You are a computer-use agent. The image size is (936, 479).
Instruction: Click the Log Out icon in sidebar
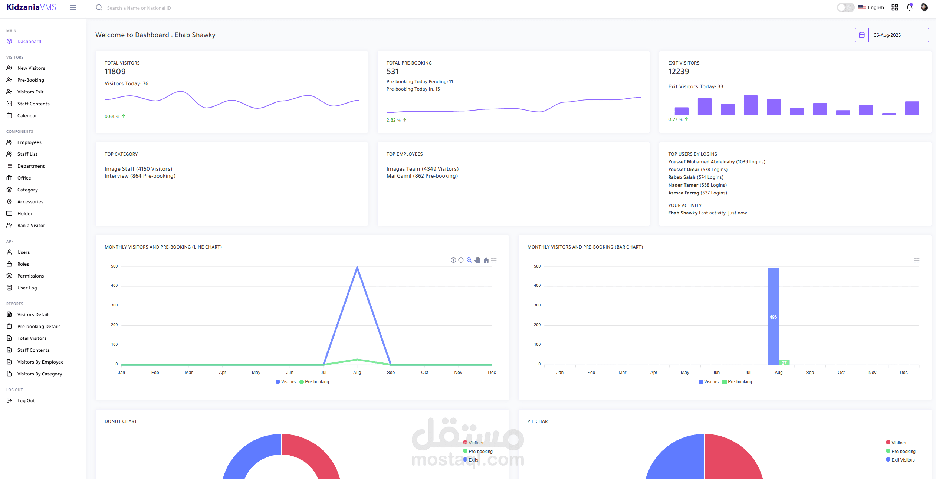9,400
